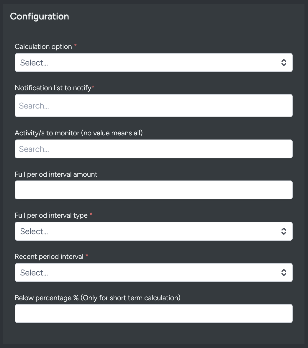Click the Calculation option dropdown arrows icon
Screen dimensions: 308x348
click(x=284, y=63)
